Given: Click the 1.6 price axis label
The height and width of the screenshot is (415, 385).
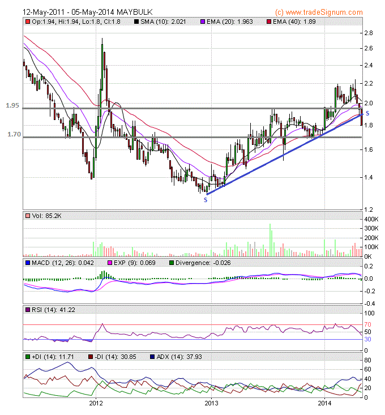Looking at the screenshot, I should point(369,150).
